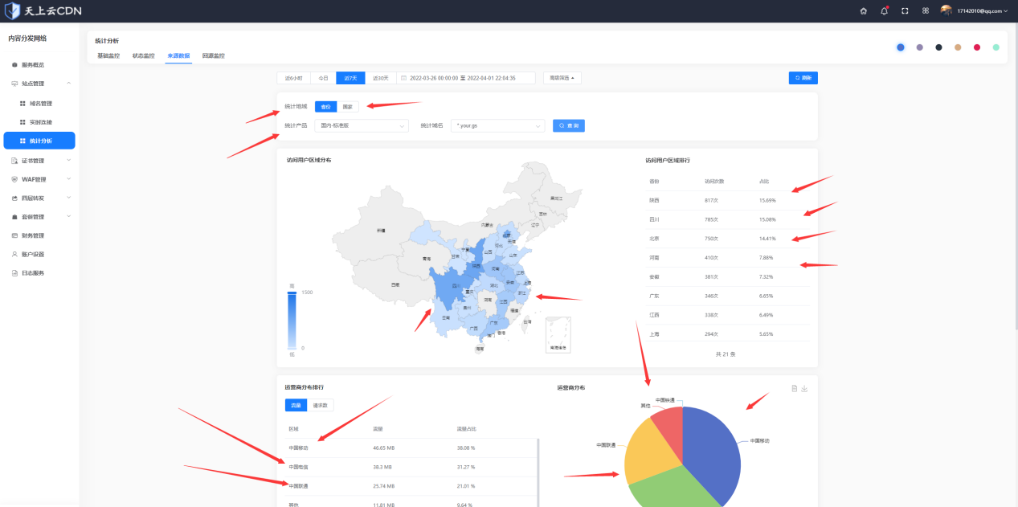The height and width of the screenshot is (507, 1018).
Task: Expand the 证书管理 sidebar group
Action: click(x=68, y=161)
